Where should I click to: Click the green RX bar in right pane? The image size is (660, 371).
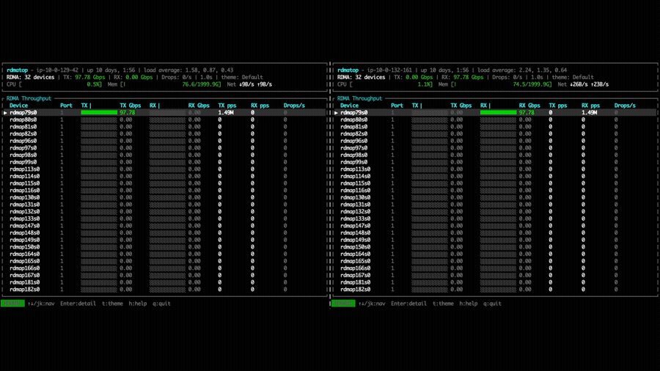(498, 113)
